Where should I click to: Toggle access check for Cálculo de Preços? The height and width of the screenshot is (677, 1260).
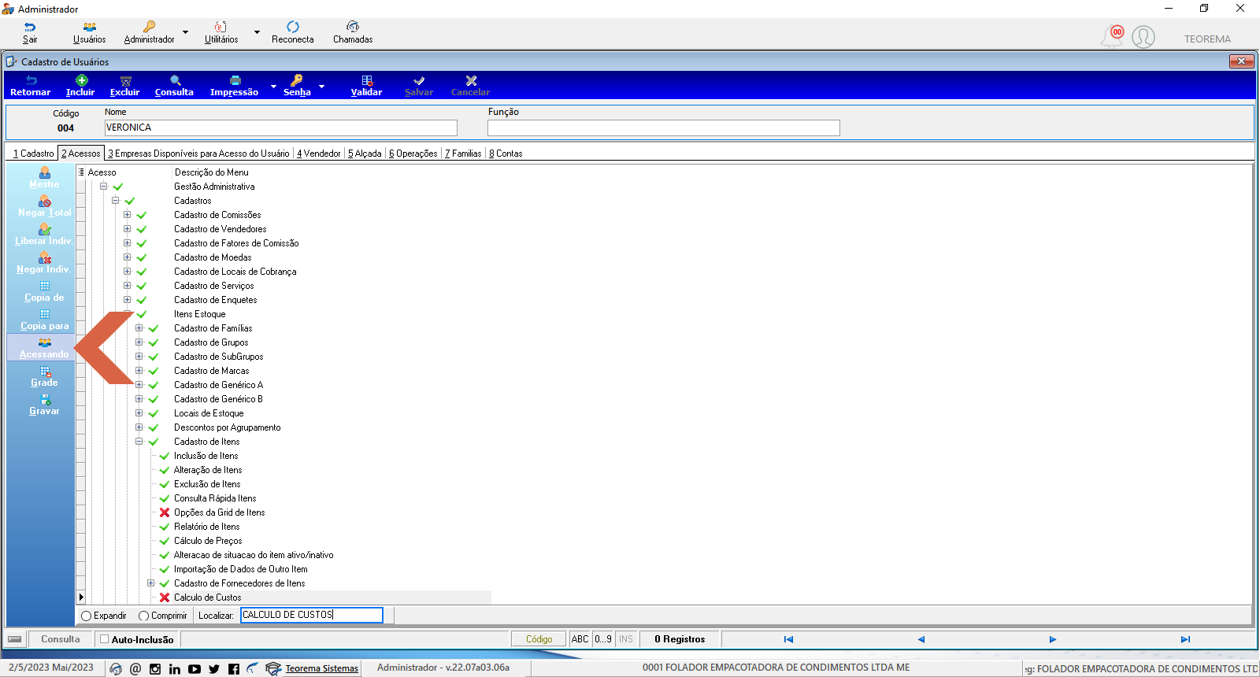click(165, 541)
